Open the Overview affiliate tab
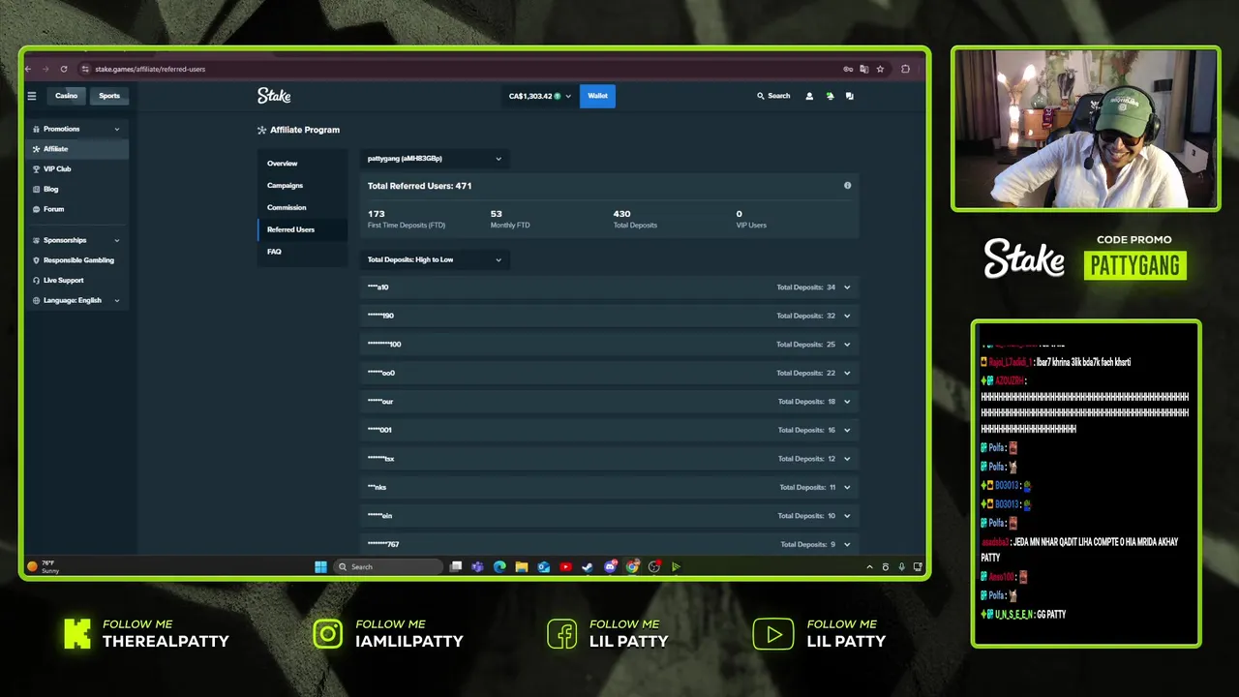The height and width of the screenshot is (697, 1239). pyautogui.click(x=301, y=164)
